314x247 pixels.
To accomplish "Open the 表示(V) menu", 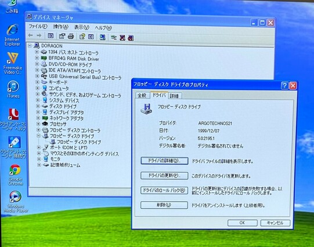I will [82, 27].
